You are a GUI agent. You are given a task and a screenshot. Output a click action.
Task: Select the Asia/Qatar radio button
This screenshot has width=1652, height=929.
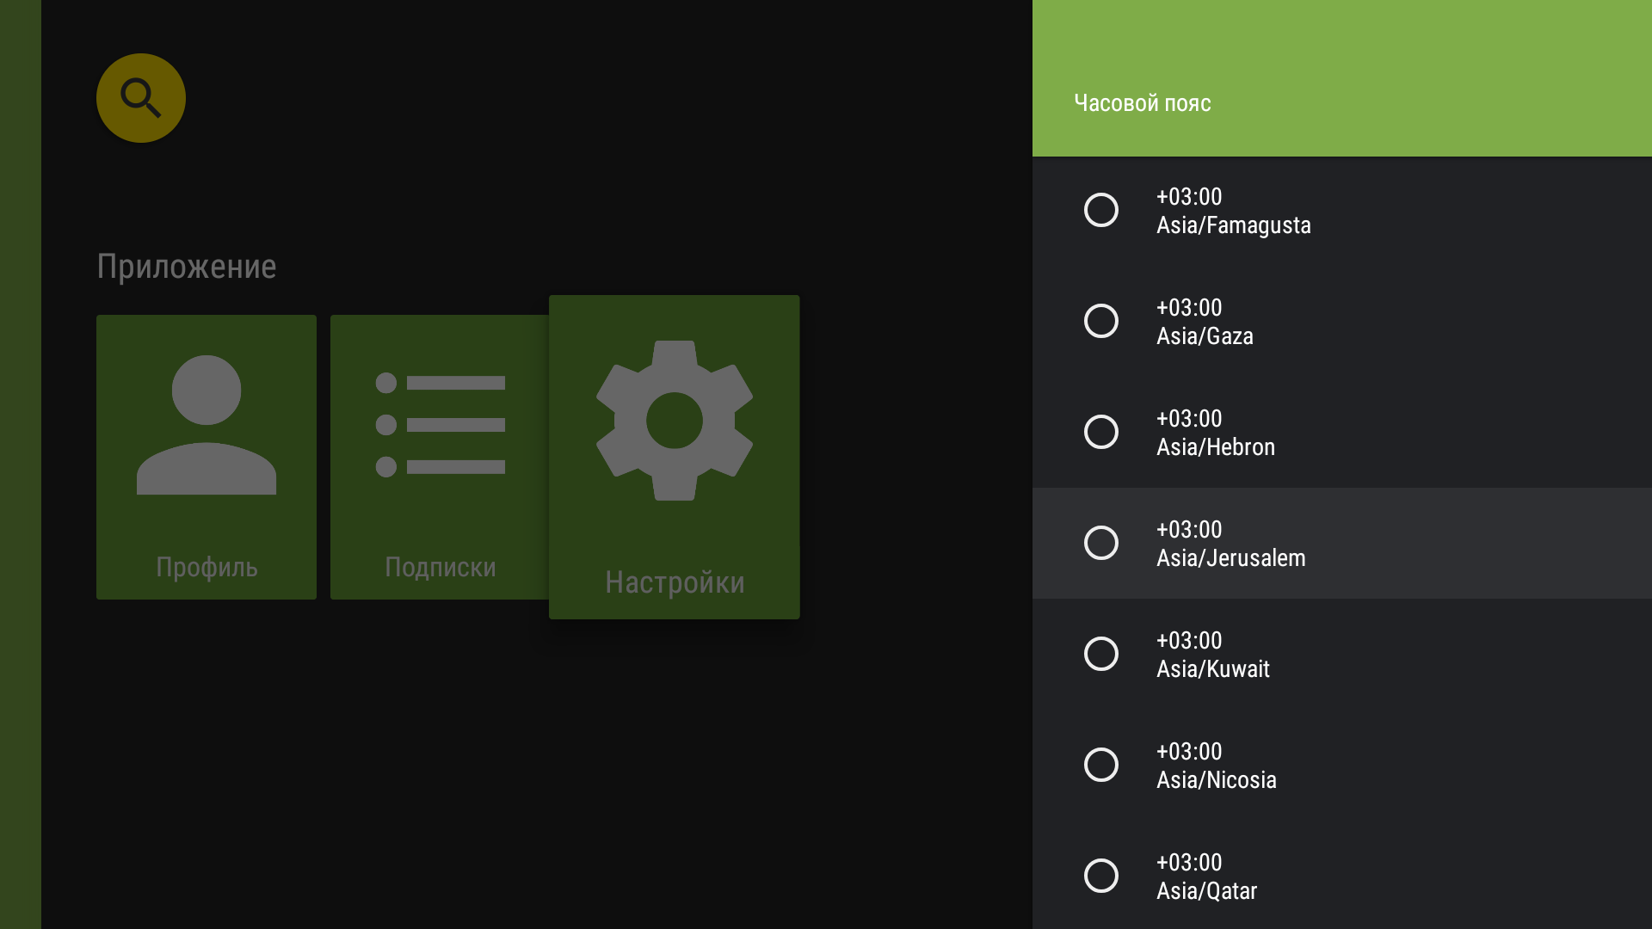[x=1101, y=876]
